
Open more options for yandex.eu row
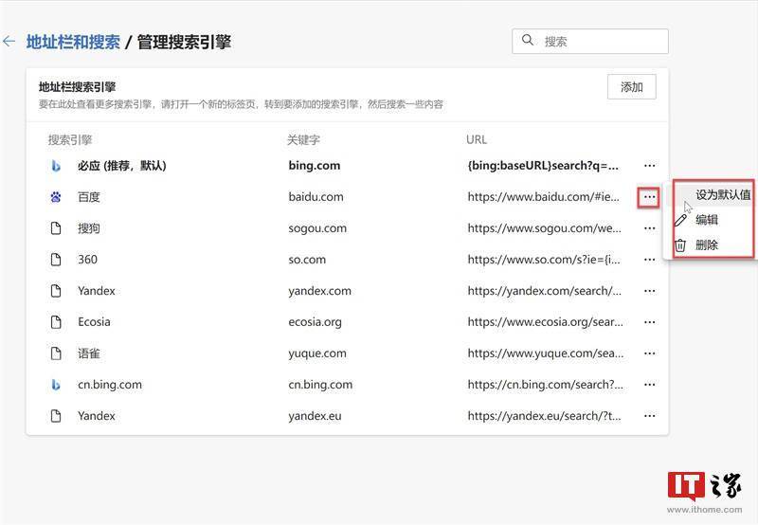(649, 416)
